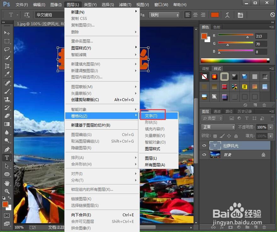Hide the 拉萨风光 text layer
Image resolution: width=277 pixels, height=232 pixels.
pos(204,145)
